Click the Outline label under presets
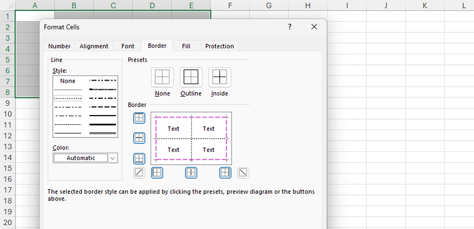This screenshot has width=474, height=229. [191, 94]
